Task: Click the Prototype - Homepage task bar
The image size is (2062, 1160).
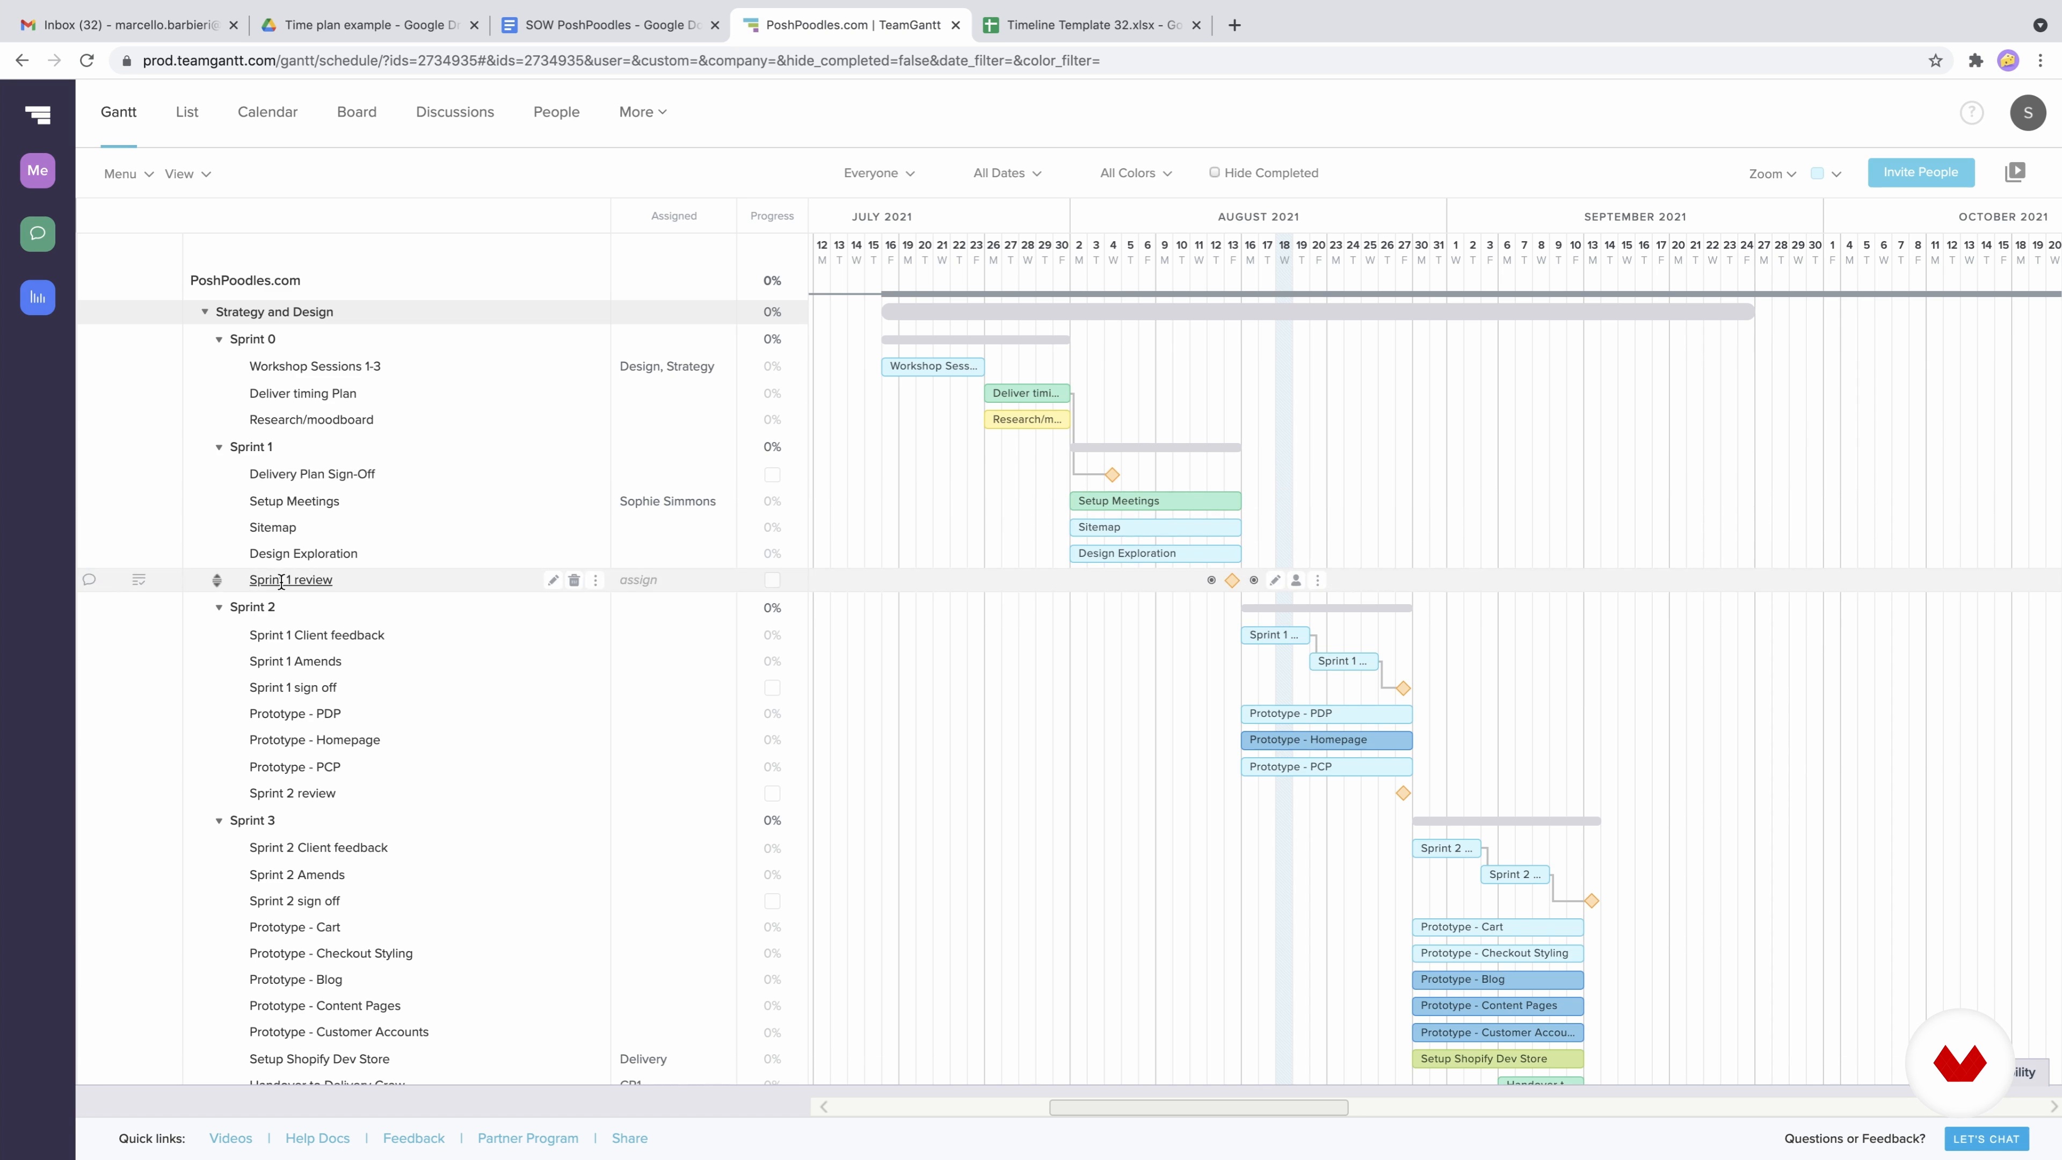Action: (1326, 740)
